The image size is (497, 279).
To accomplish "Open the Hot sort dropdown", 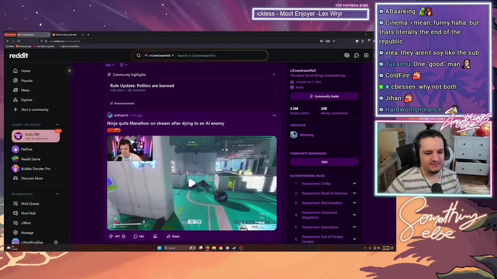I will coord(111,65).
